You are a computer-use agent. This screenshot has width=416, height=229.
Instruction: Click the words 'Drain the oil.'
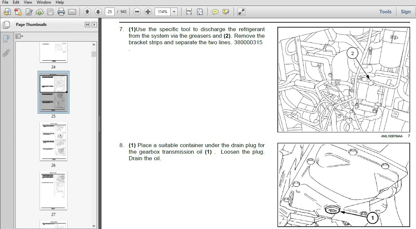(145, 159)
